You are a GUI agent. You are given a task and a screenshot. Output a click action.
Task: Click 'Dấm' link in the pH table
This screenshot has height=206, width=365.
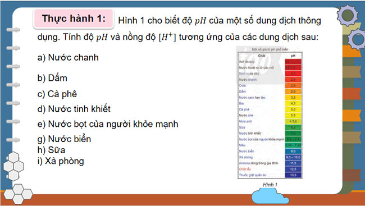[x=243, y=91]
